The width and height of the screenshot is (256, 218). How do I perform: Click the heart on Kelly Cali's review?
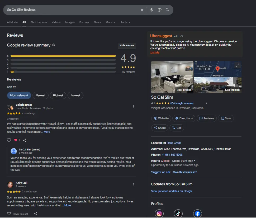pos(9,214)
